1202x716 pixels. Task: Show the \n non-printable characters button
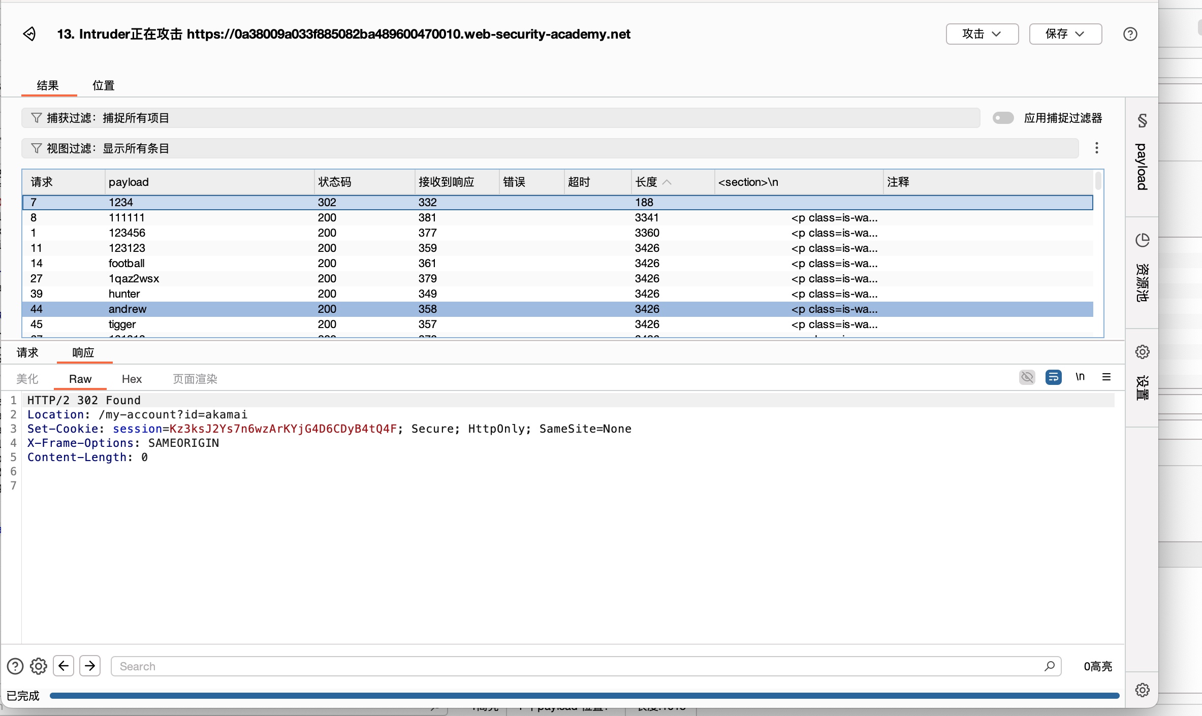pyautogui.click(x=1080, y=377)
